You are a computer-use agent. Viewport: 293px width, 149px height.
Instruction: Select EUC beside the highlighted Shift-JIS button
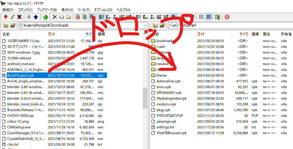pyautogui.click(x=108, y=17)
